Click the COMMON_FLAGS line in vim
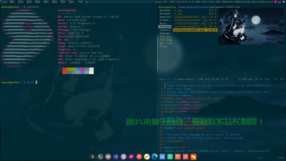 coord(192,99)
